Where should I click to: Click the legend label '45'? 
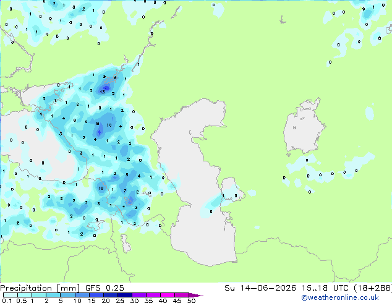(x=177, y=301)
